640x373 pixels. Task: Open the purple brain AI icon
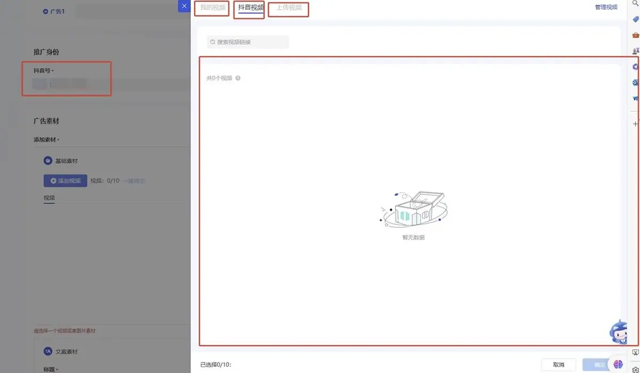618,364
